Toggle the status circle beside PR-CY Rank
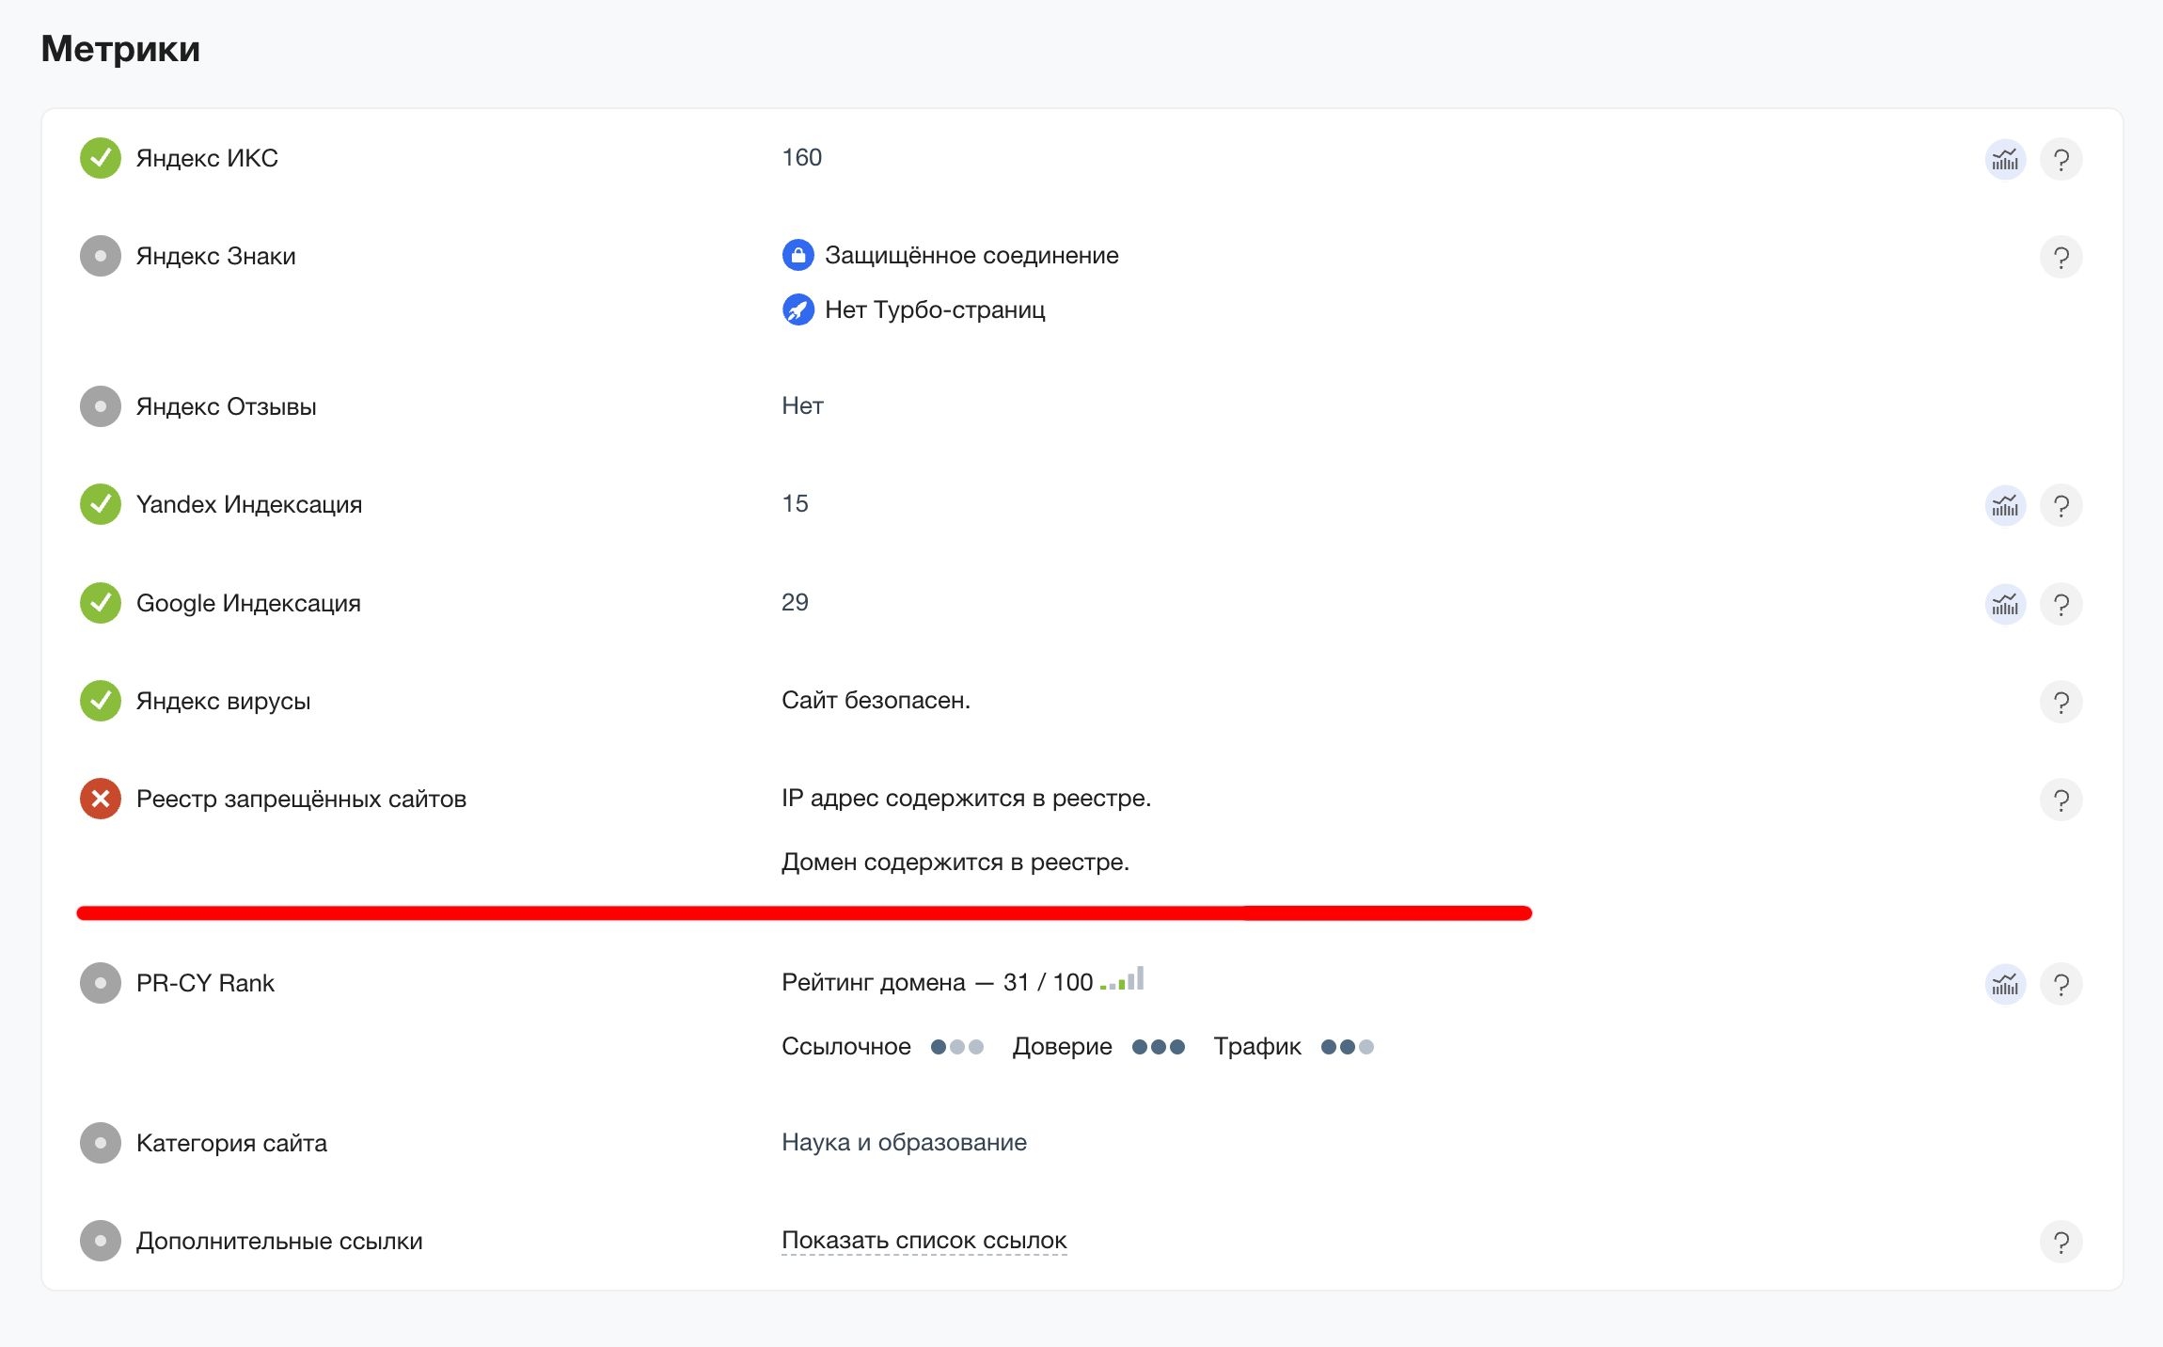Image resolution: width=2163 pixels, height=1347 pixels. [x=100, y=985]
